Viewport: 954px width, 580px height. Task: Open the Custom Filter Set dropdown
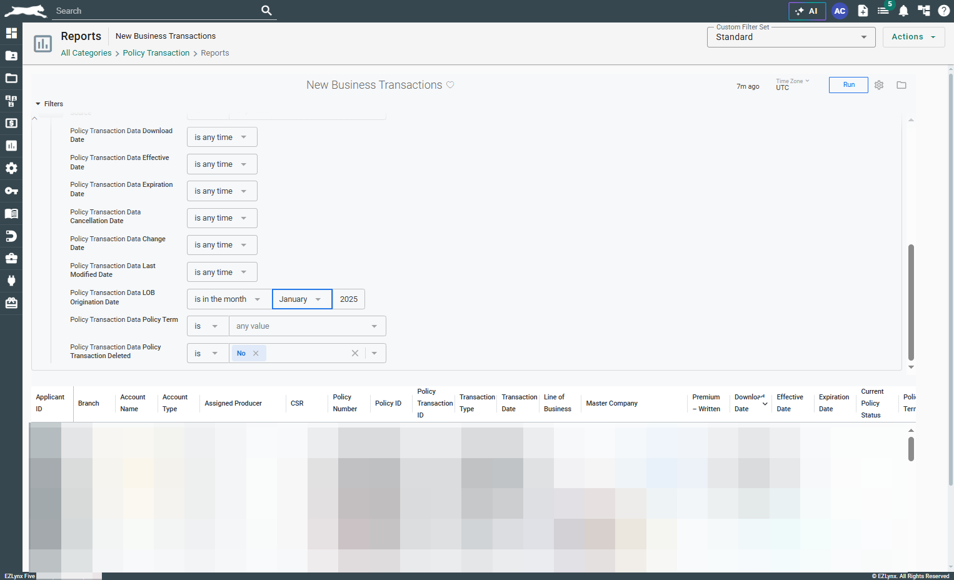point(791,37)
